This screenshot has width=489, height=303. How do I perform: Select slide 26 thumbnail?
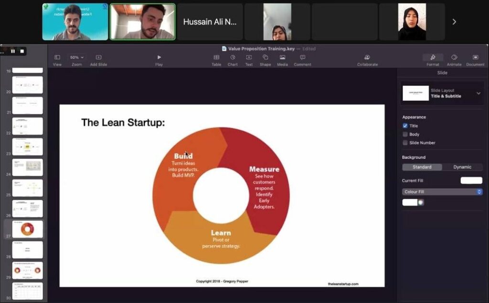pos(27,209)
